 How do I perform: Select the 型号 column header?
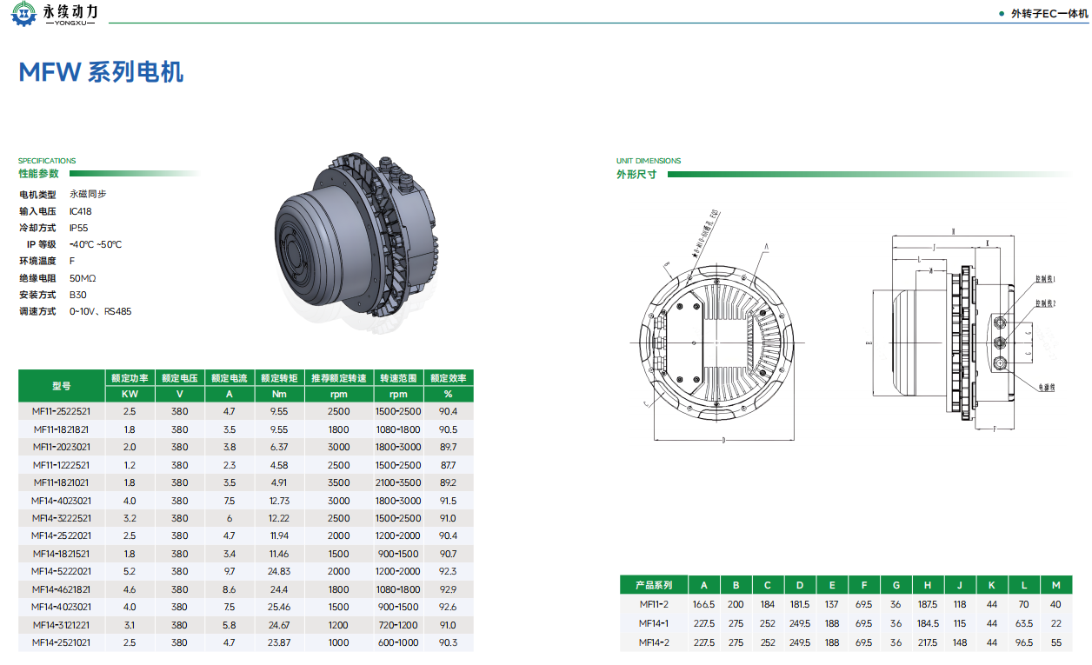tap(61, 386)
